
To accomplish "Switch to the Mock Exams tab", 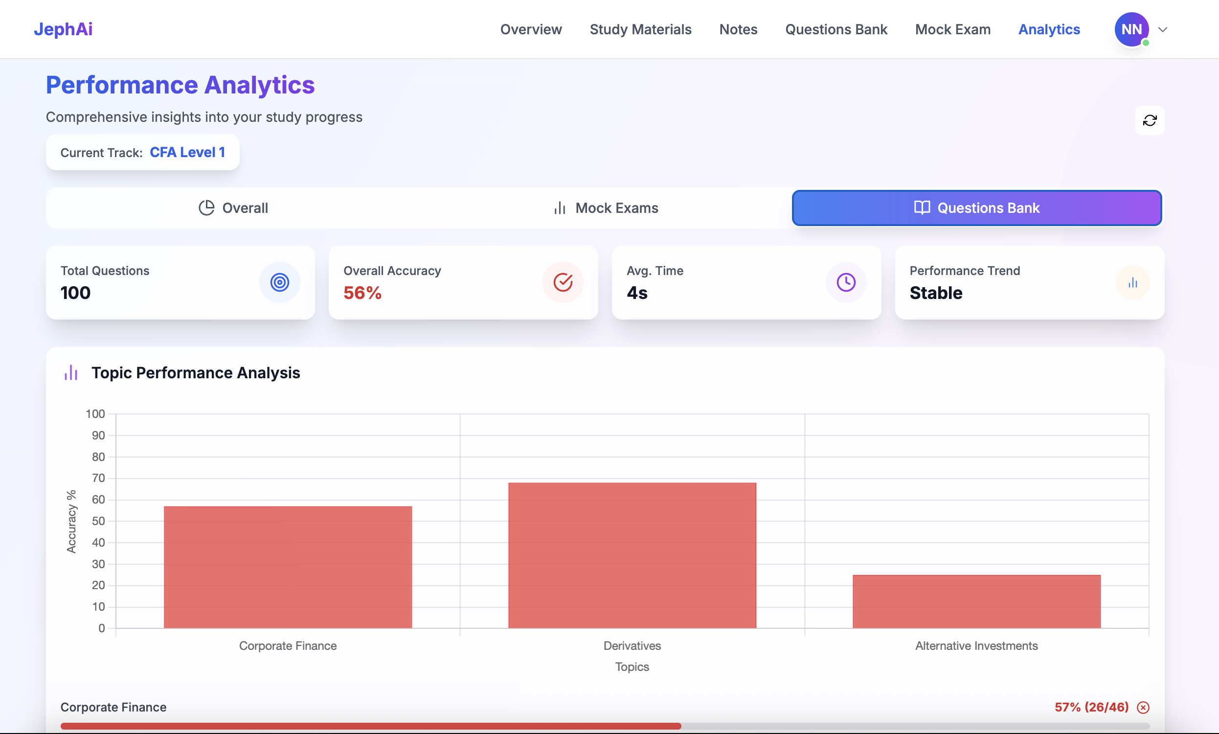I will coord(606,208).
